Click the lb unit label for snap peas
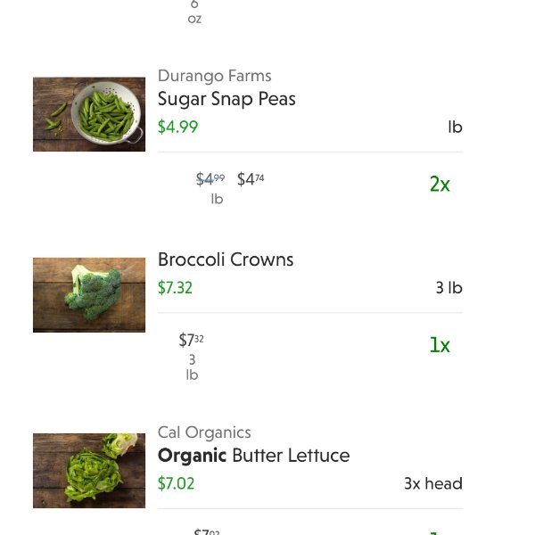The image size is (535, 535). click(x=455, y=127)
